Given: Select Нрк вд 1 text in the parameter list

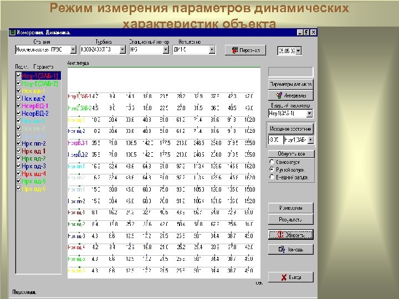Looking at the screenshot, I should (34, 151).
